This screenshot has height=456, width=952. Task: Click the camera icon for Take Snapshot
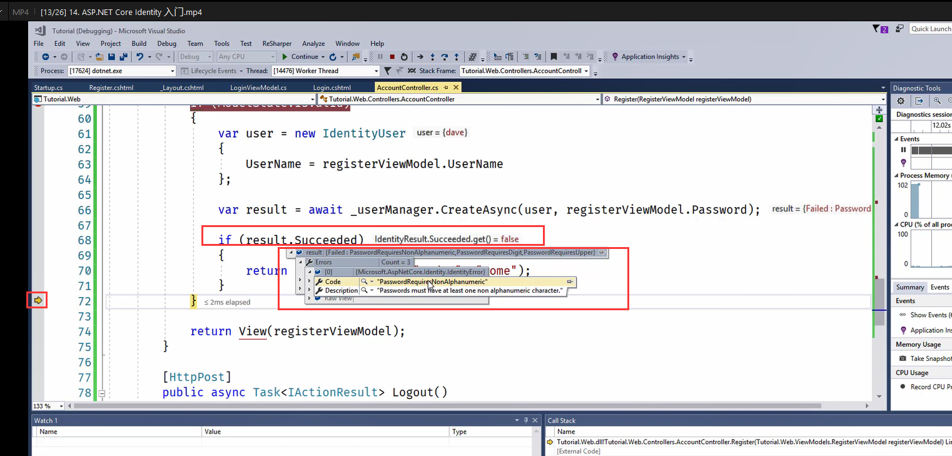coord(903,358)
